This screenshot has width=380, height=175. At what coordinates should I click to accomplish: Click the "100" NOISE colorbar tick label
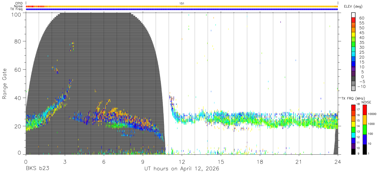tap(370, 134)
